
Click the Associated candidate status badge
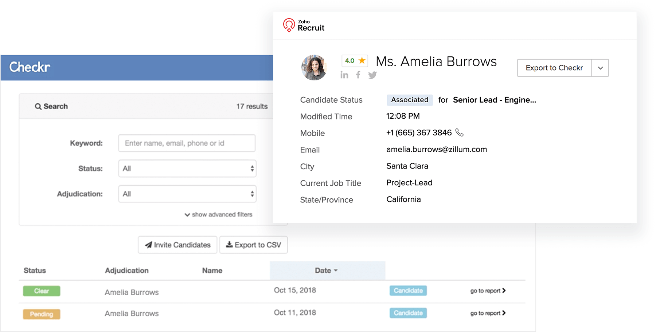410,100
